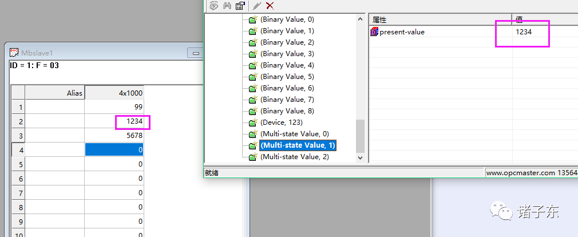Screen dimensions: 578x237
Task: Click www.opcmaster.com status bar entry
Action: coord(531,173)
